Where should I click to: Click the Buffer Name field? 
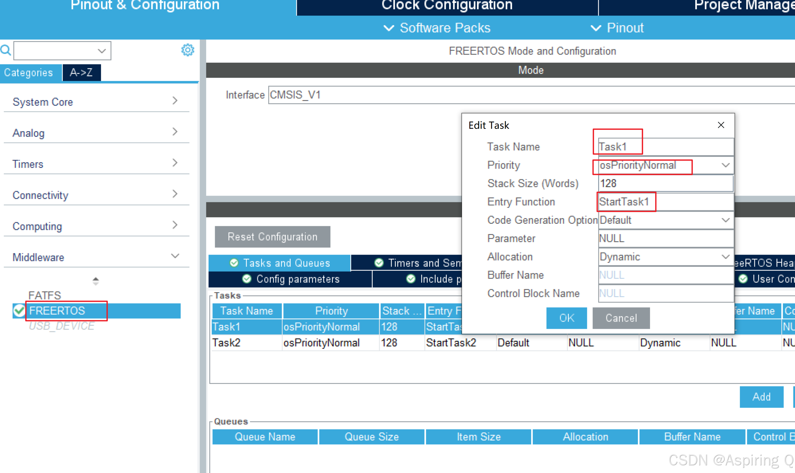tap(666, 275)
